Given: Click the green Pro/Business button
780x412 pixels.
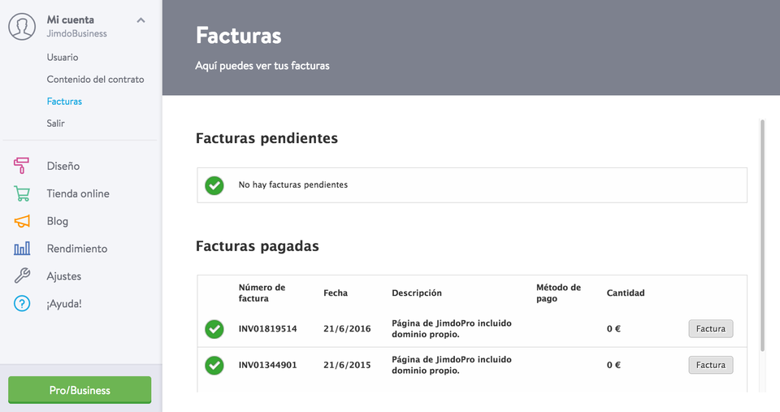Looking at the screenshot, I should pyautogui.click(x=80, y=390).
